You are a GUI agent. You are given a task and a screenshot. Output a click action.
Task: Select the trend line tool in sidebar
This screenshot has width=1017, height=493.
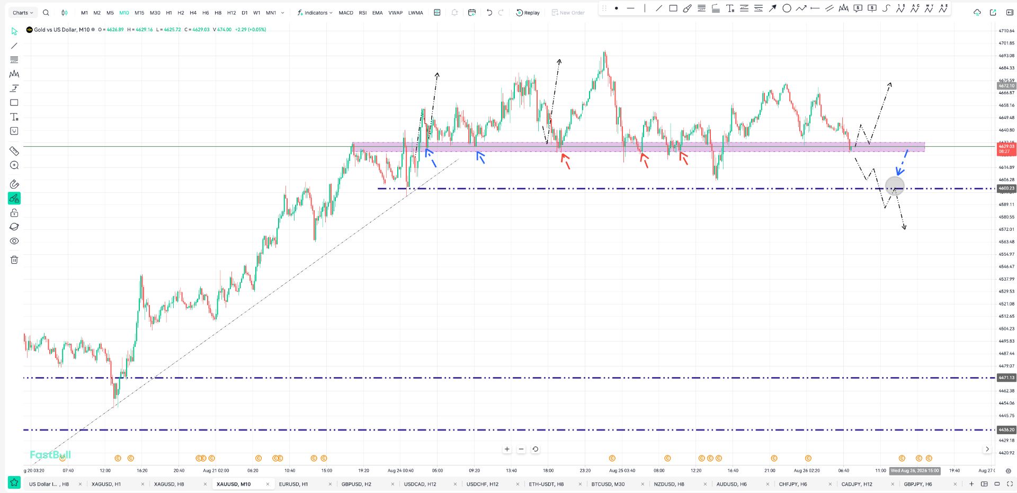(14, 46)
